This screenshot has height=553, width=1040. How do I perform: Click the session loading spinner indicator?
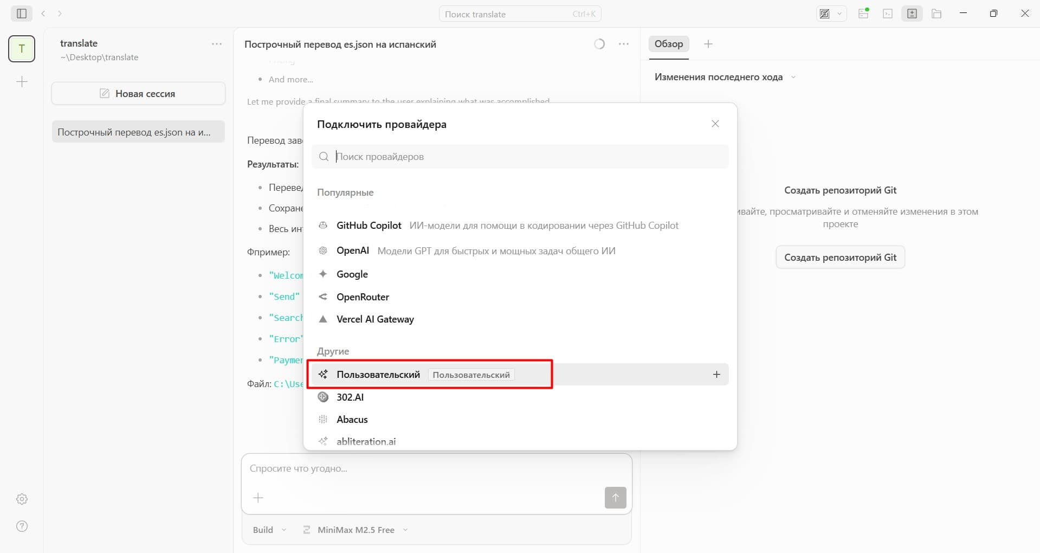coord(599,44)
